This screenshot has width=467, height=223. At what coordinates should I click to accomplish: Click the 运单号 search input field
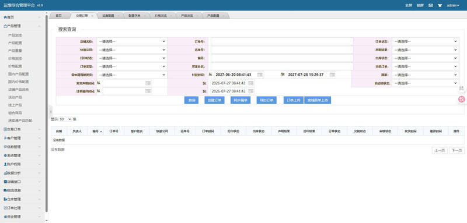tap(282, 49)
